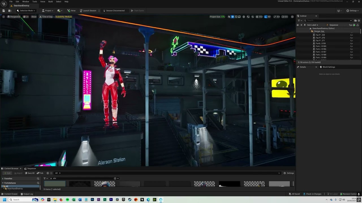
Task: Create a new folder in the Outliner
Action: pos(355,21)
